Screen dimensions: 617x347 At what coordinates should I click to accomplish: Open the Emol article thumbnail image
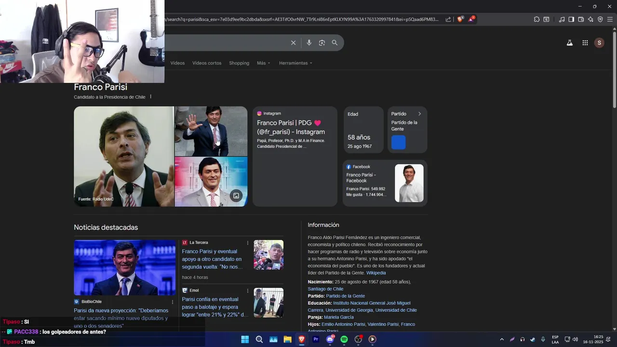pos(268,303)
